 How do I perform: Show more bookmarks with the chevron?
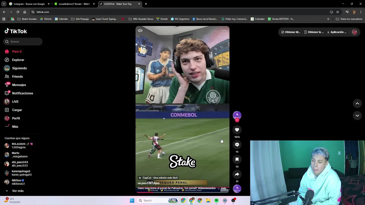pos(328,19)
